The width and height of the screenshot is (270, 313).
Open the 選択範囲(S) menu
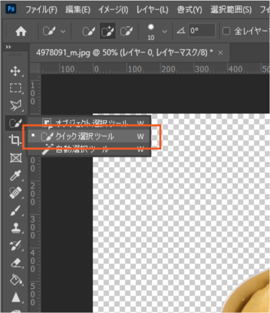pos(231,9)
